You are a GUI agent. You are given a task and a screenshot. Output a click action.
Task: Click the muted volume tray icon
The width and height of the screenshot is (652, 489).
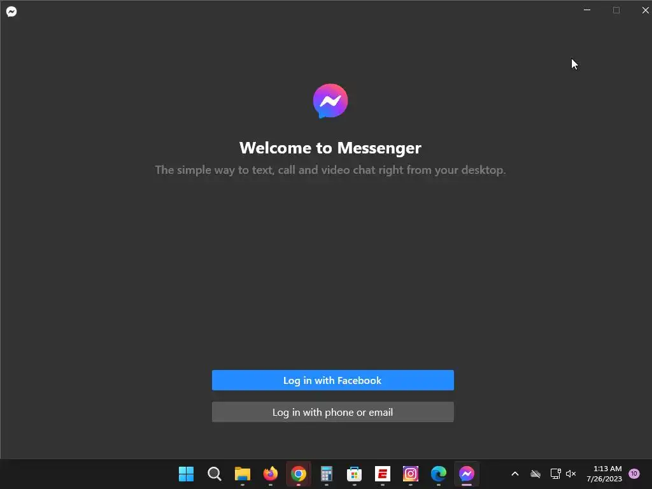point(571,474)
